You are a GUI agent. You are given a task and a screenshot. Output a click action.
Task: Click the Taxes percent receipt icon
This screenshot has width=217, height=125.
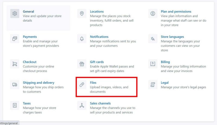(x=15, y=105)
